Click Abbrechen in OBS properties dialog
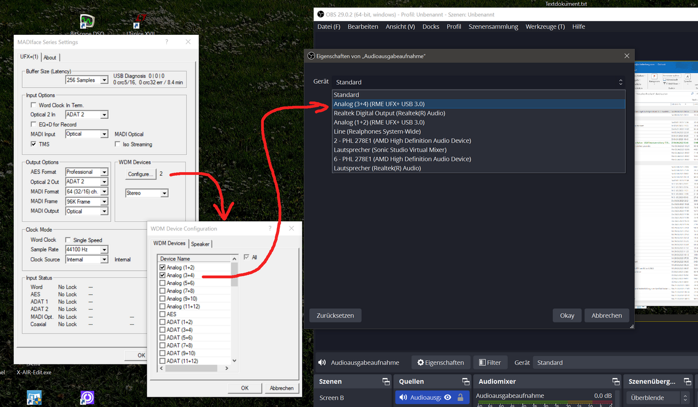 606,315
